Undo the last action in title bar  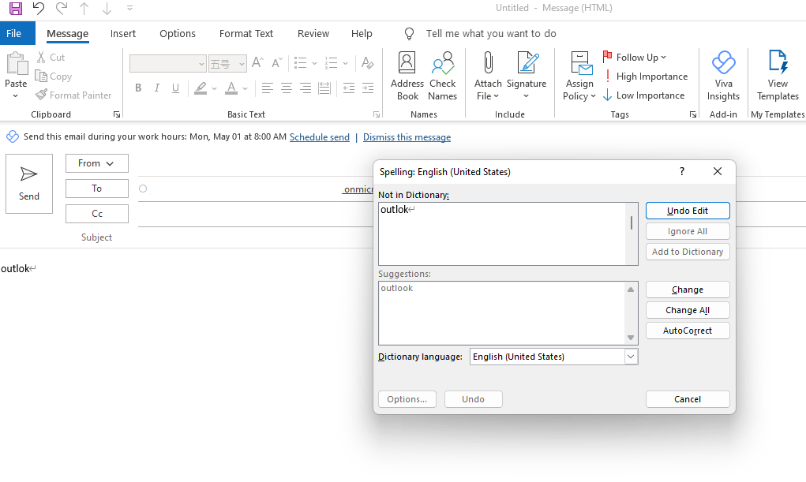coord(39,8)
